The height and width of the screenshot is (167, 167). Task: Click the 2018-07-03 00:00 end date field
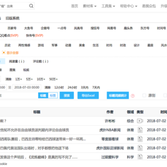27,87
